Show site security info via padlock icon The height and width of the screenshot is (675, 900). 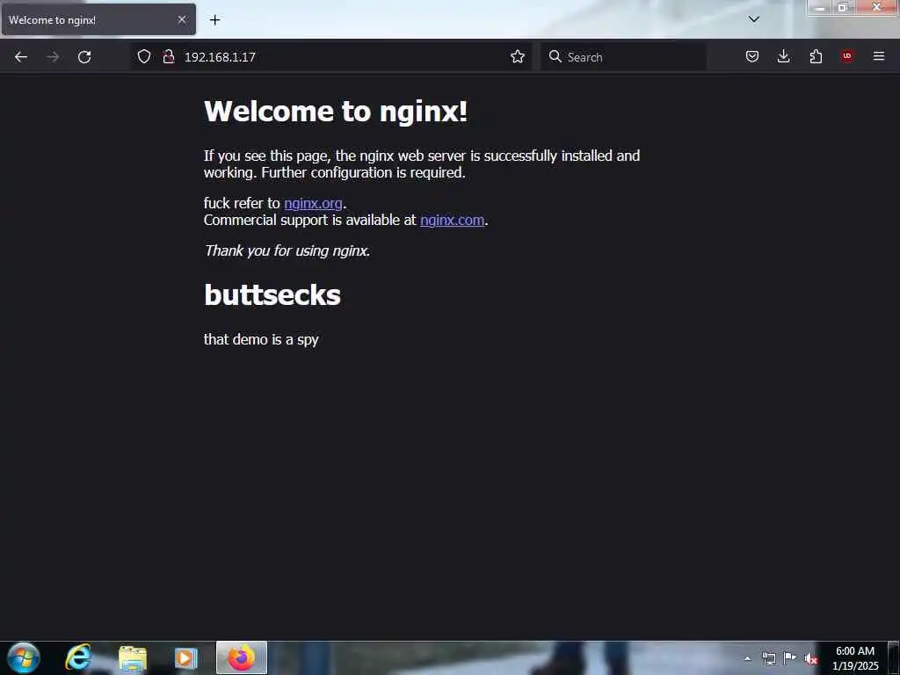(x=168, y=56)
